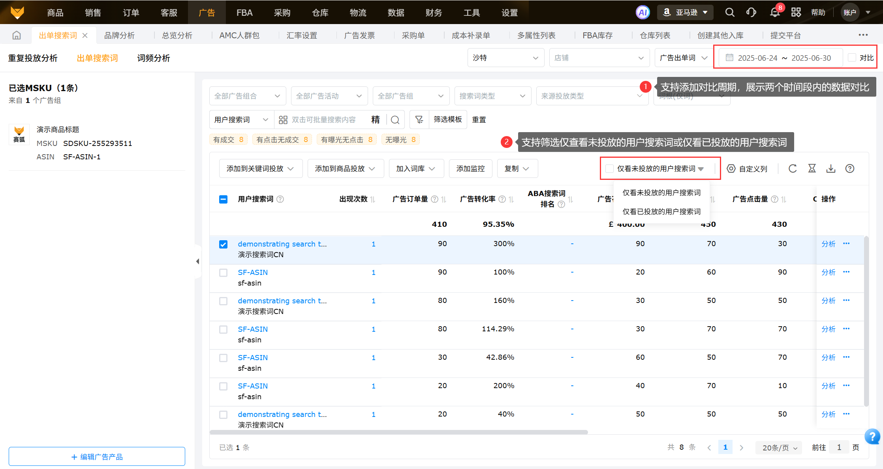Image resolution: width=883 pixels, height=469 pixels.
Task: Open the hourglass task history icon
Action: [812, 168]
